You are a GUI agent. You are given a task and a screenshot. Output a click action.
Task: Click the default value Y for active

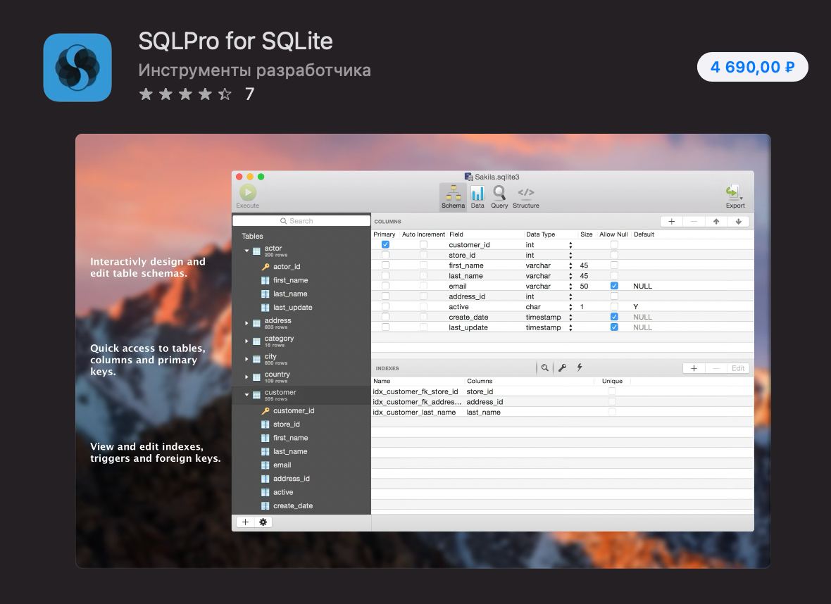coord(635,307)
